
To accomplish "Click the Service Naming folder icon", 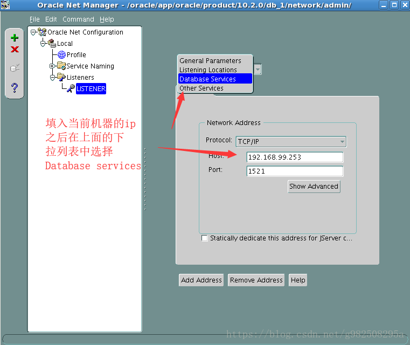I will point(61,66).
